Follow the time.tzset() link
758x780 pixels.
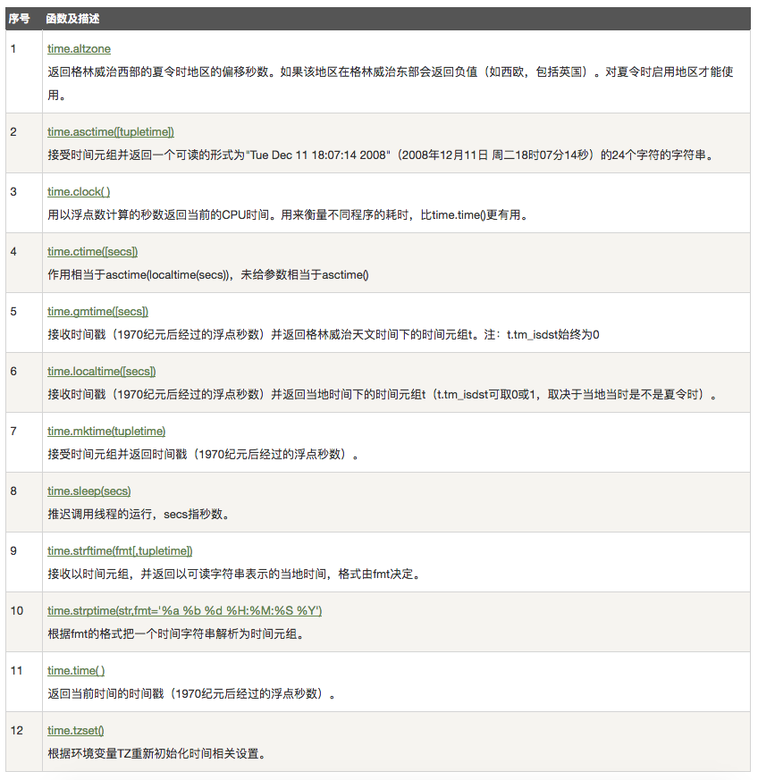click(x=76, y=731)
